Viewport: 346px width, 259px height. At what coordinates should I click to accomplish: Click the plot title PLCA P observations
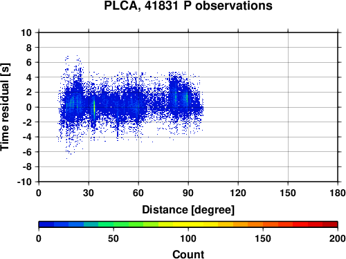pos(188,6)
